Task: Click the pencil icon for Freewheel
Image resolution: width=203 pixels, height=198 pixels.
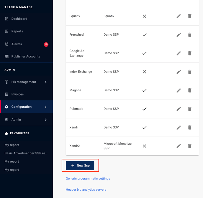Action: [x=179, y=35]
